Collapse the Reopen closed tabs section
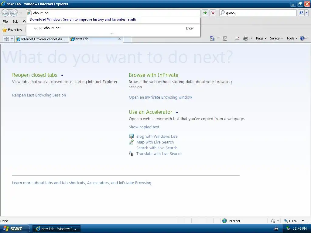The height and width of the screenshot is (233, 311). [62, 75]
